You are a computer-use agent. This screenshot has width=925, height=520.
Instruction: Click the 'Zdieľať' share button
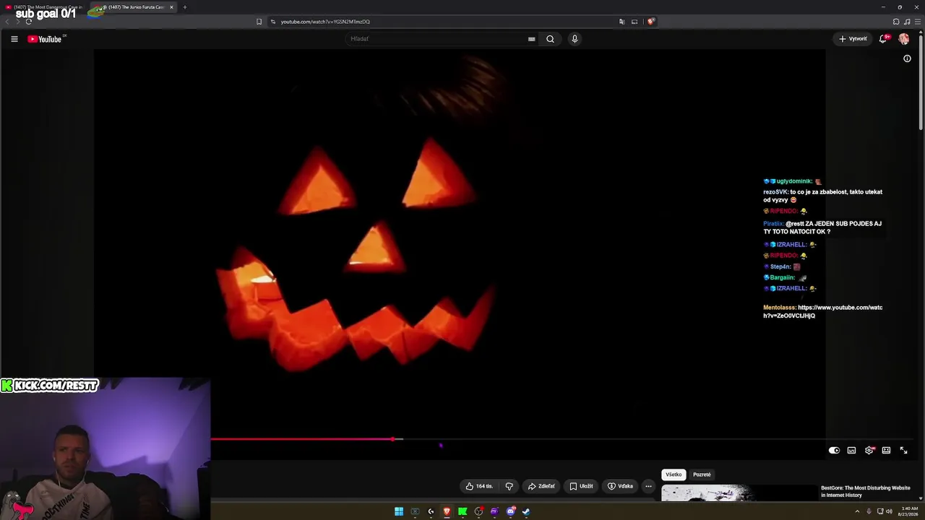541,486
